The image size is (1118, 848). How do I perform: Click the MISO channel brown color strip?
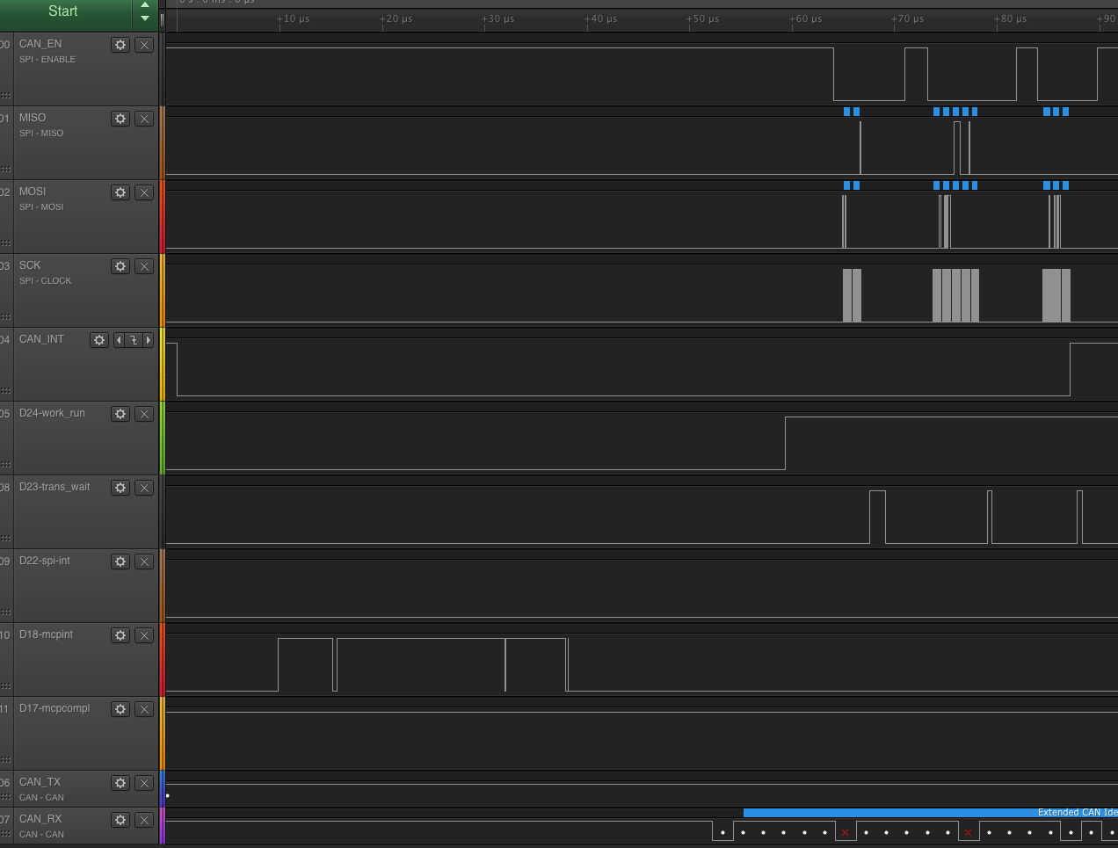point(162,143)
